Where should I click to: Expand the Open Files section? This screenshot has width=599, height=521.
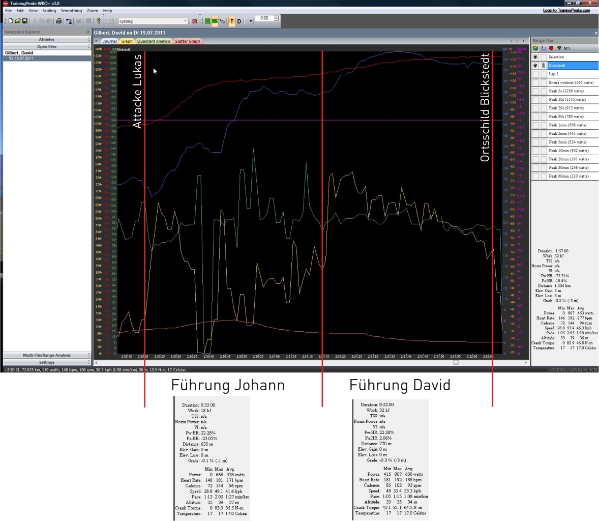(47, 46)
